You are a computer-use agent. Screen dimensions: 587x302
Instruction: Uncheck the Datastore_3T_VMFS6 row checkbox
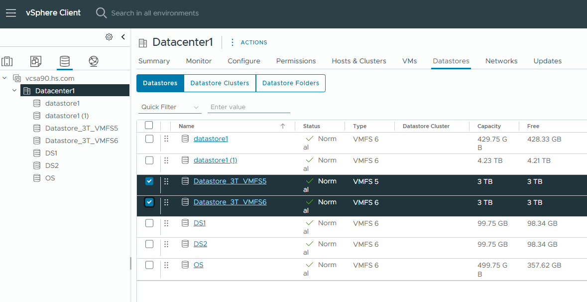tap(149, 202)
